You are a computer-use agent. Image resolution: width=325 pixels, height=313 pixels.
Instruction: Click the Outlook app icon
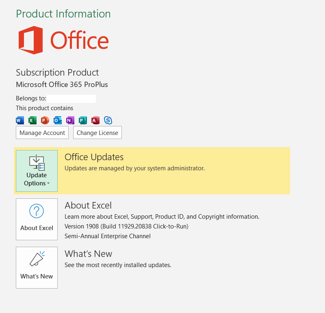[x=58, y=120]
